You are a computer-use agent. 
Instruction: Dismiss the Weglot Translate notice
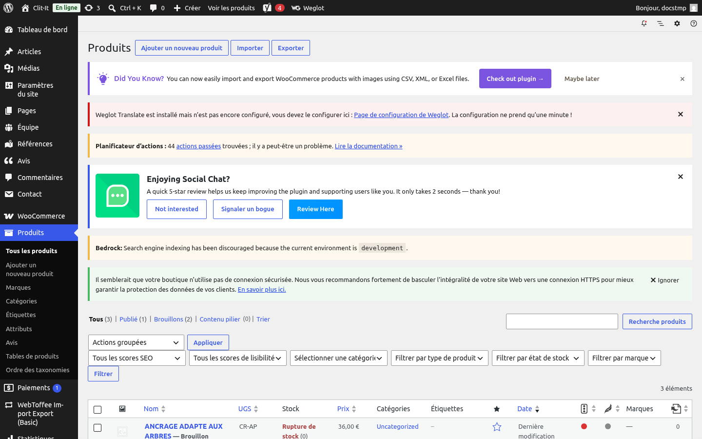point(681,114)
